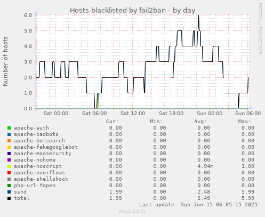
Task: Click the apache-overflows red legend swatch
Action: [9, 173]
